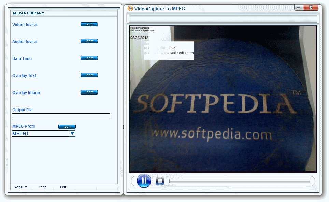Viewport: 329px width, 202px height.
Task: Click the MPEG Profil label
Action: pos(24,126)
